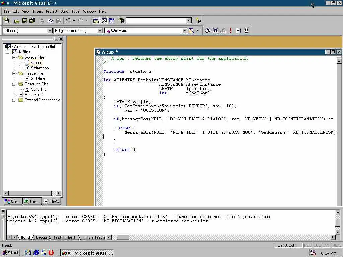This screenshot has width=343, height=257.
Task: Collapse the A files tree node
Action: pyautogui.click(x=7, y=52)
